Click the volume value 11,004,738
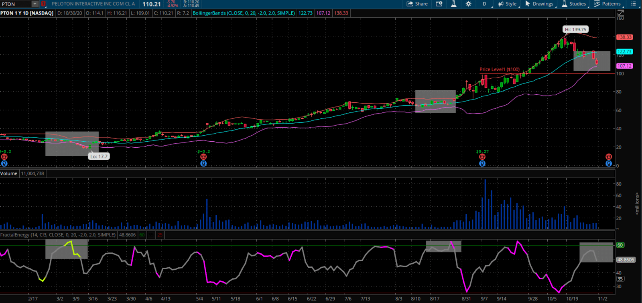642x303 pixels. 33,173
